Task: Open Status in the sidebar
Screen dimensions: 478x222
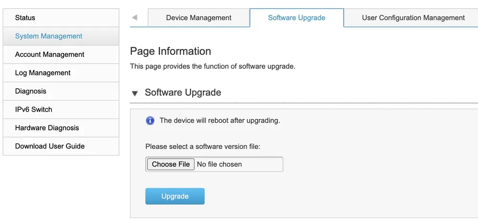Action: [61, 18]
